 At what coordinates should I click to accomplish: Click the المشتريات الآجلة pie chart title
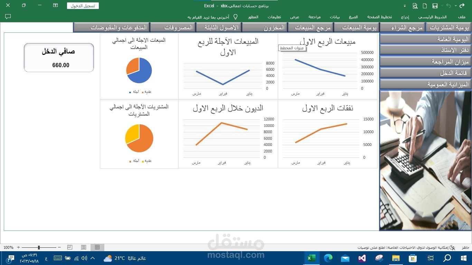[x=139, y=110]
